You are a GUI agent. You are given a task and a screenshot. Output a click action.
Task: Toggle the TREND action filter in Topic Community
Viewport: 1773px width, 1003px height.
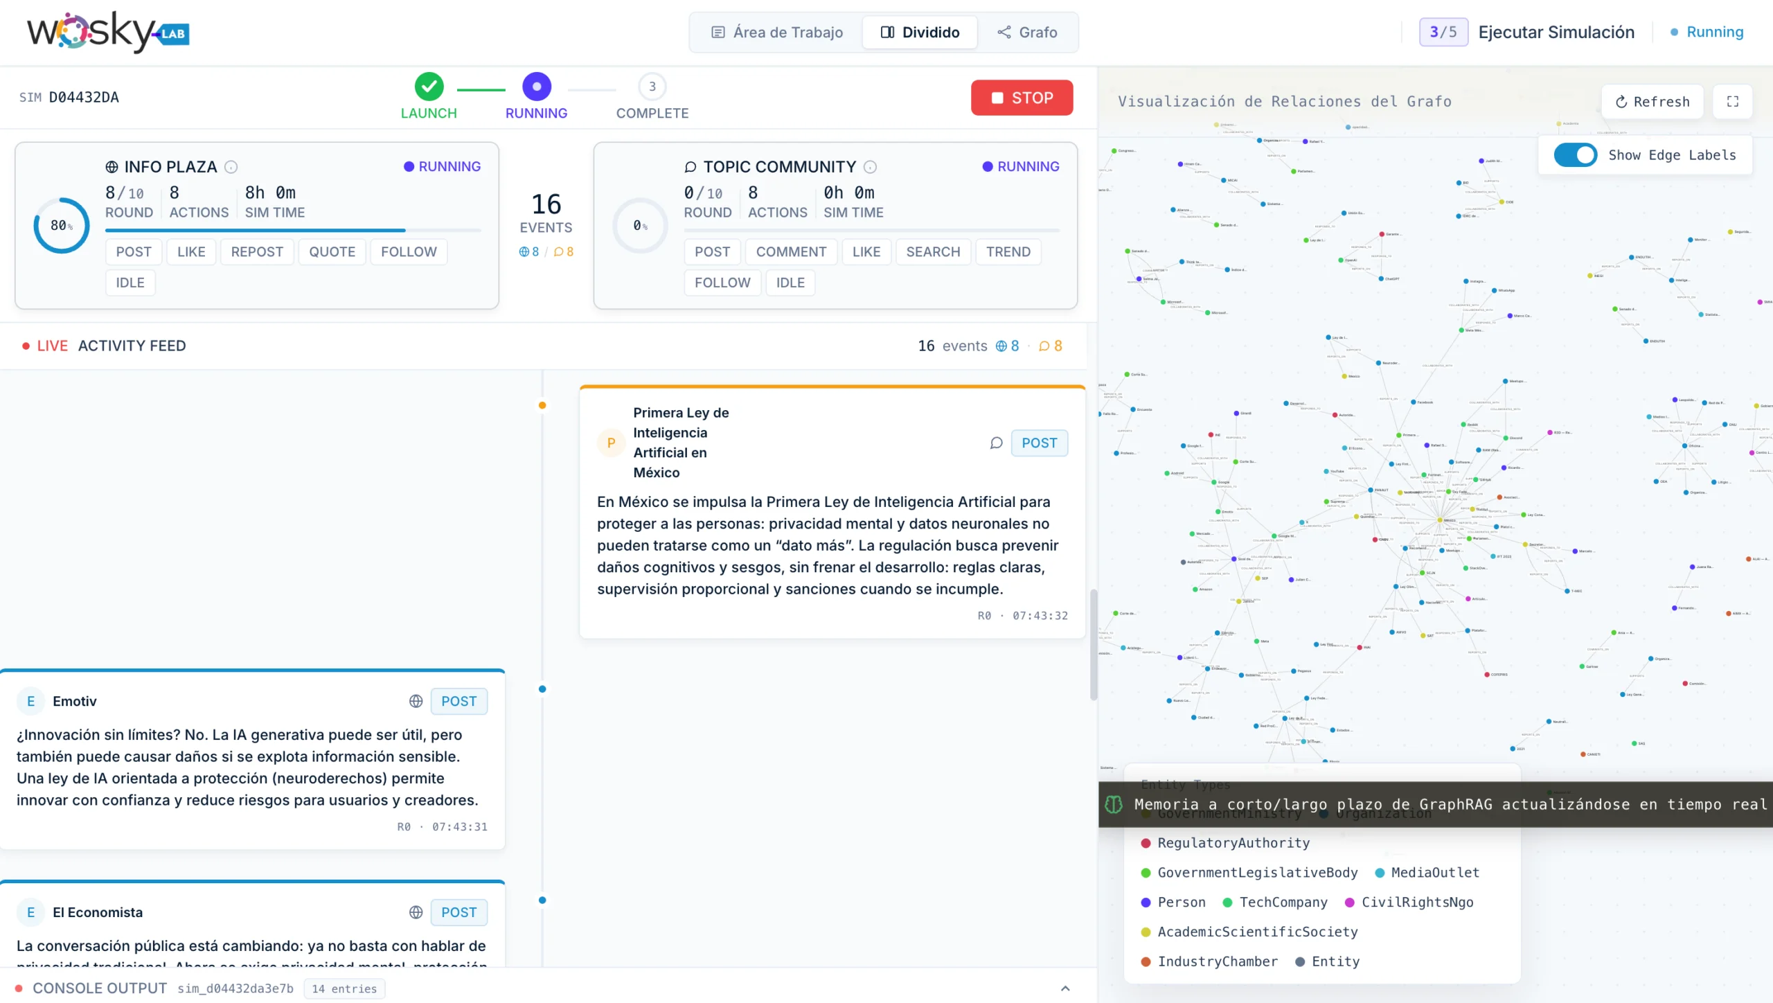coord(1008,252)
